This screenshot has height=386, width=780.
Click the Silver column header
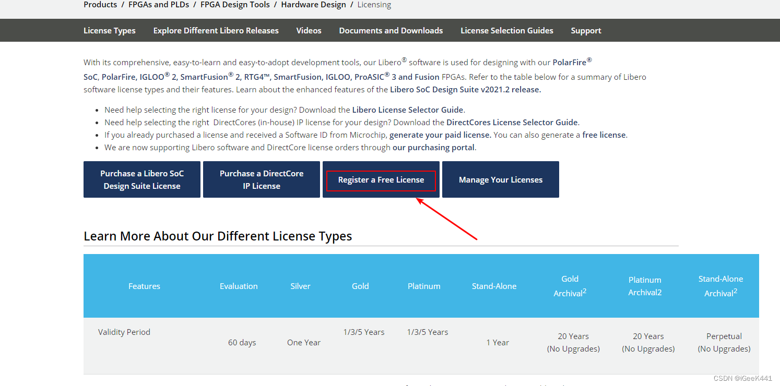pyautogui.click(x=300, y=286)
